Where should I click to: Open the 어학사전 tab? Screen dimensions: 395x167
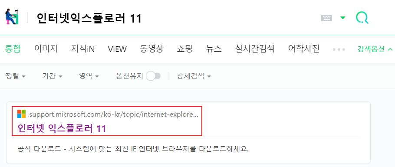click(x=304, y=49)
